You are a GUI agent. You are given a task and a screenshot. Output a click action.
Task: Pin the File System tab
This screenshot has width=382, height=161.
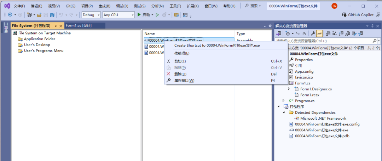[55, 26]
